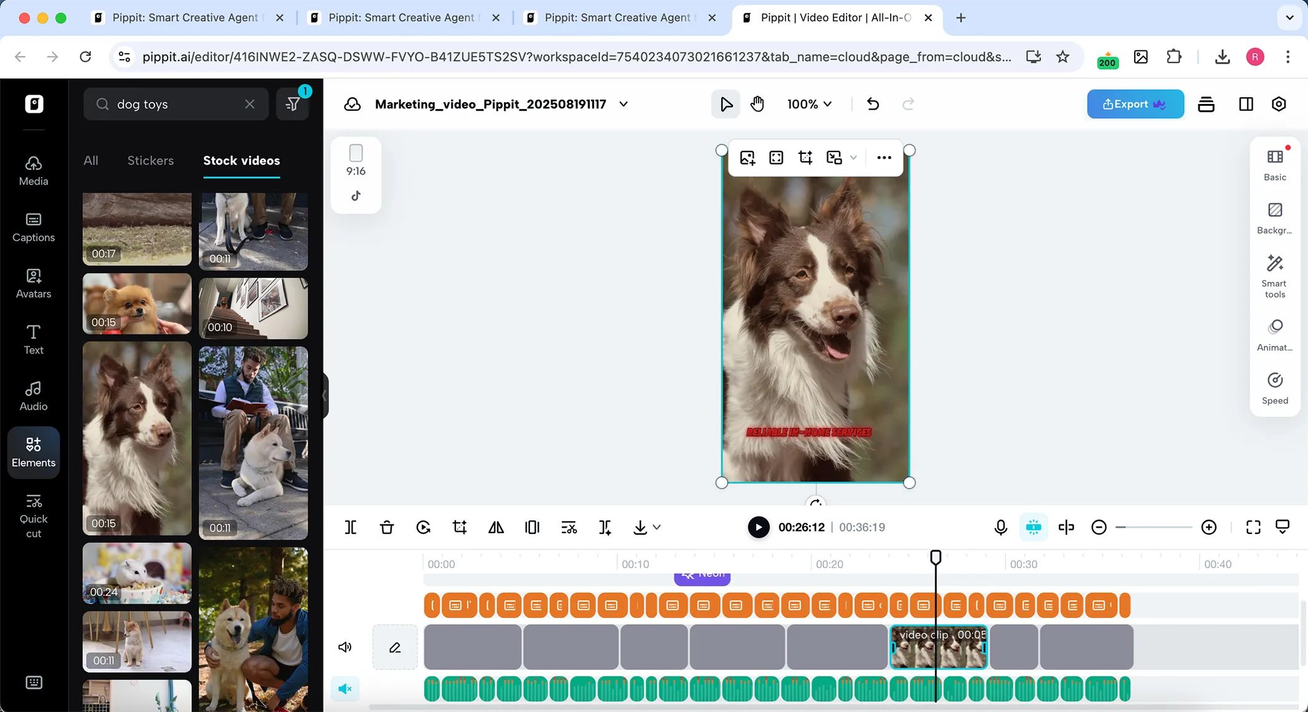
Task: Open the Avatars panel
Action: pyautogui.click(x=34, y=283)
